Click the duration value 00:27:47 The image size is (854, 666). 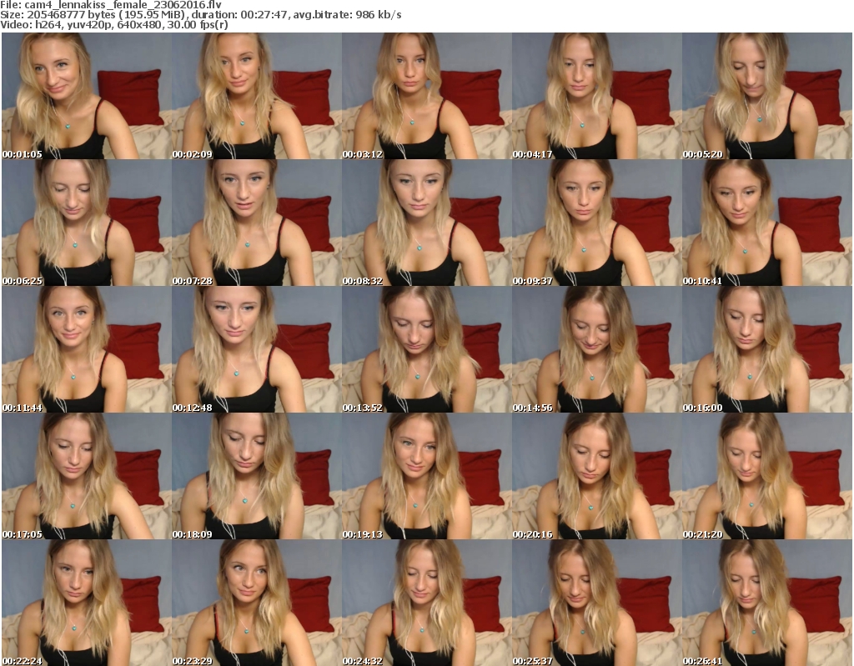point(264,15)
